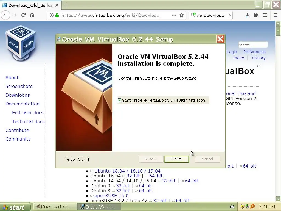Open site information icon in address bar
The image size is (281, 211).
51,15
